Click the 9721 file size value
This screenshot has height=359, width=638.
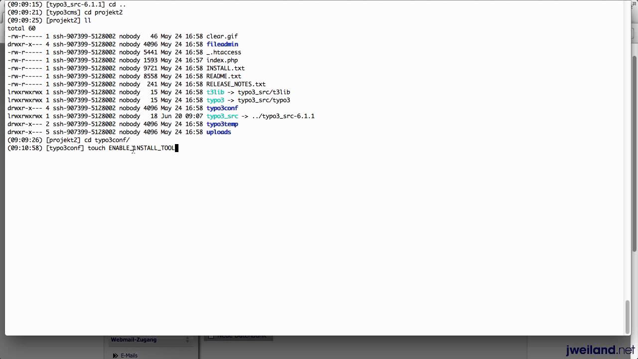tap(151, 68)
